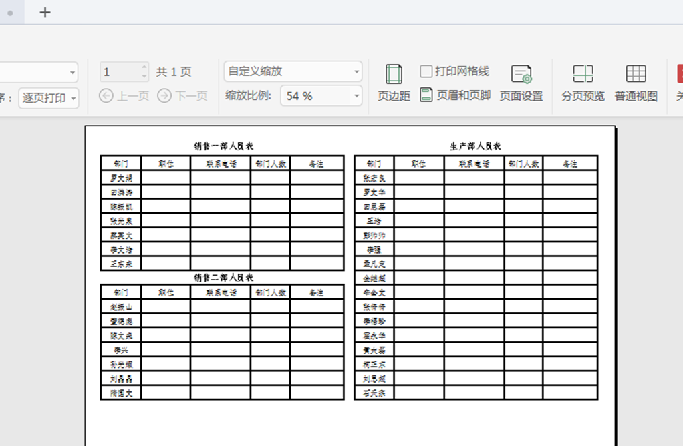Click the new tab plus icon
Screen dimensions: 683x446
(x=45, y=12)
